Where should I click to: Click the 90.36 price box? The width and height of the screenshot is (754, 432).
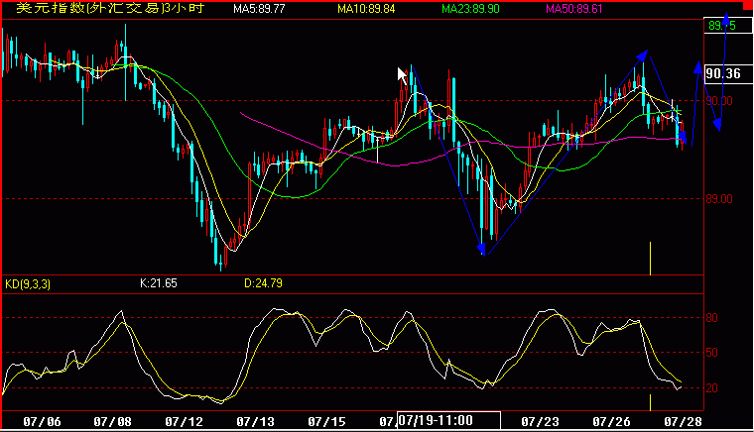point(728,73)
